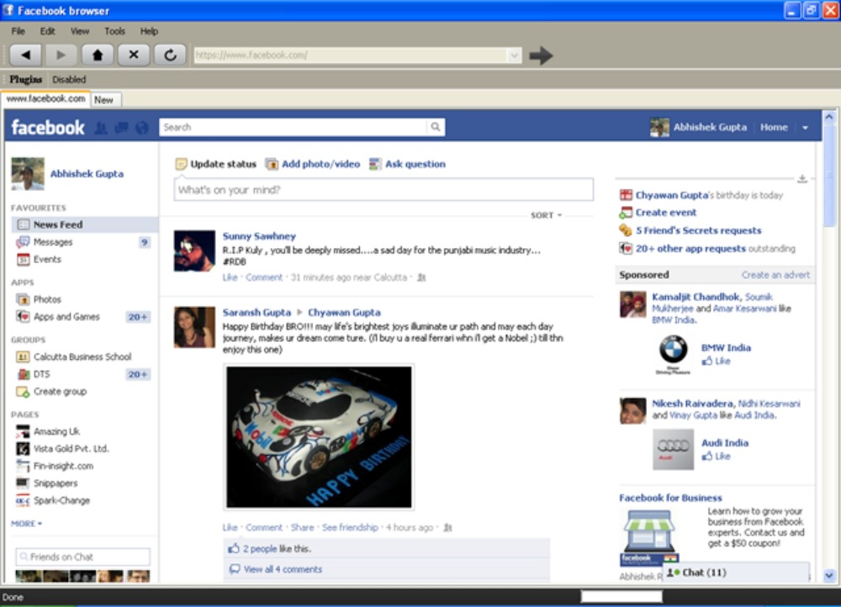Expand the Chat (11) panel

point(704,573)
